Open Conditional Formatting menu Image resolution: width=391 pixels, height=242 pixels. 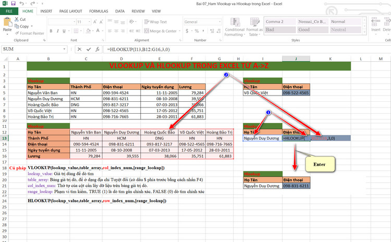235,27
